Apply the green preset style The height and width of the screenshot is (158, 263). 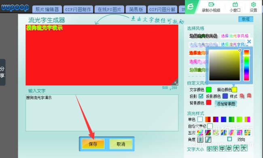[197, 70]
